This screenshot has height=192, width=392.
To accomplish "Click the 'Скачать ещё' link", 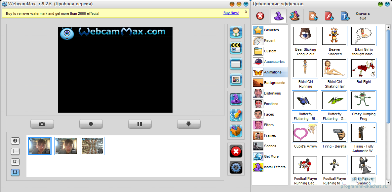I will coord(363,16).
